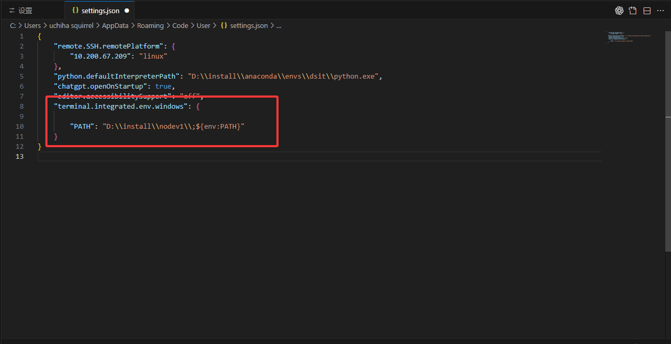Open the More Actions ellipsis icon
This screenshot has width=671, height=344.
(660, 10)
